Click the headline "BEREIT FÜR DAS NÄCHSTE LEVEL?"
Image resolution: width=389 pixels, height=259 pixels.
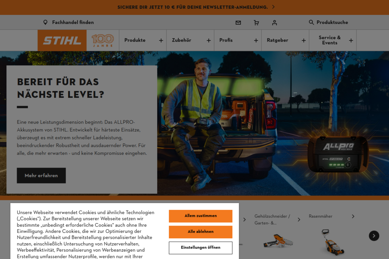(x=61, y=88)
